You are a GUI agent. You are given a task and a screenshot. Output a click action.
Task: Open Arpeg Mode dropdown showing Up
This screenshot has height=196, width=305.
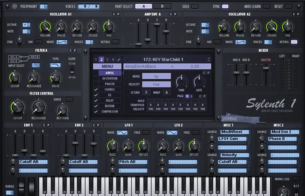pyautogui.click(x=156, y=76)
